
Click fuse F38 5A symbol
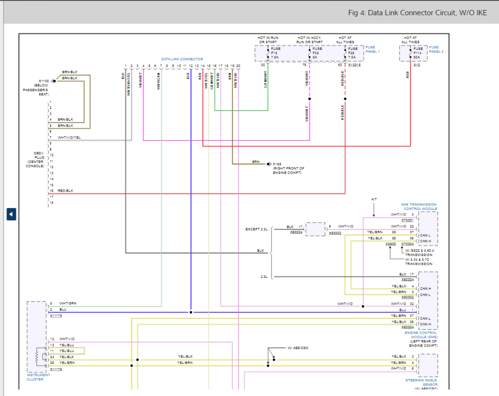tap(310, 53)
